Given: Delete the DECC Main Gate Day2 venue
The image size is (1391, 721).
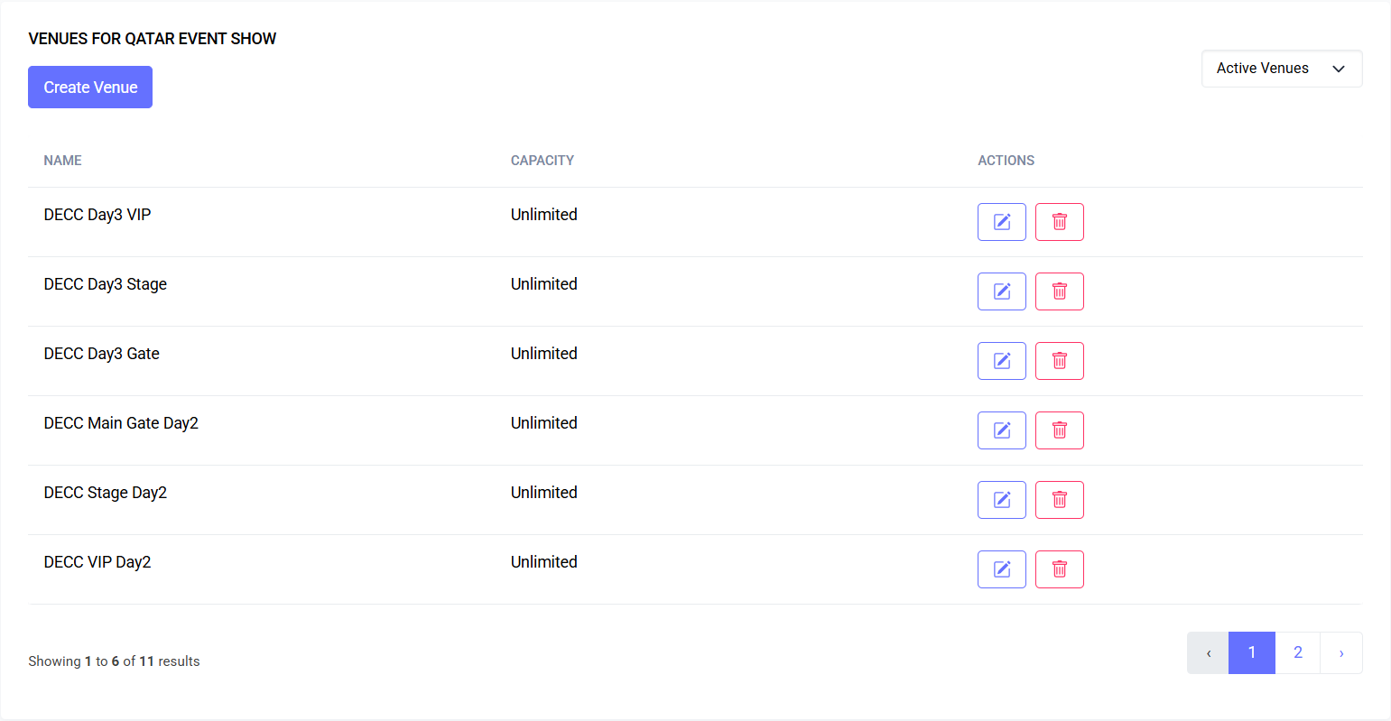Looking at the screenshot, I should coord(1059,430).
